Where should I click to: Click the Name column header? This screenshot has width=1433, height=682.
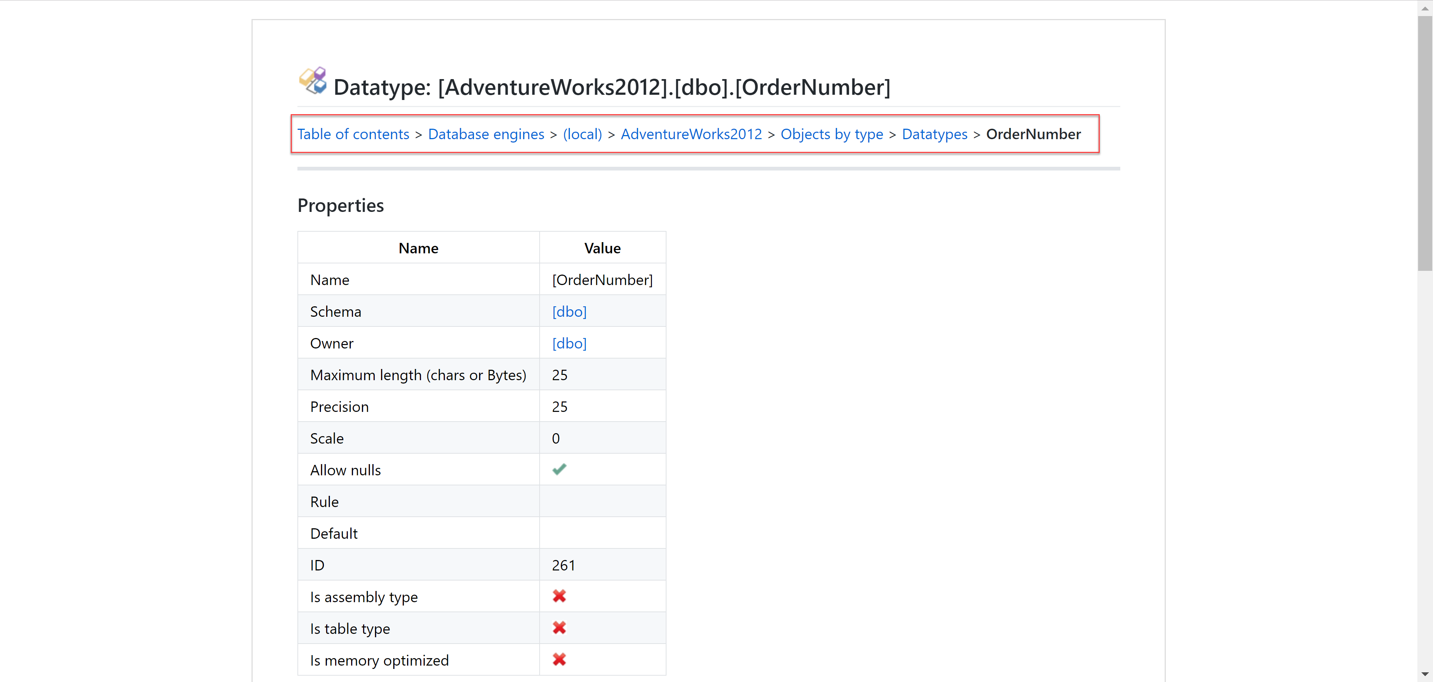point(418,248)
